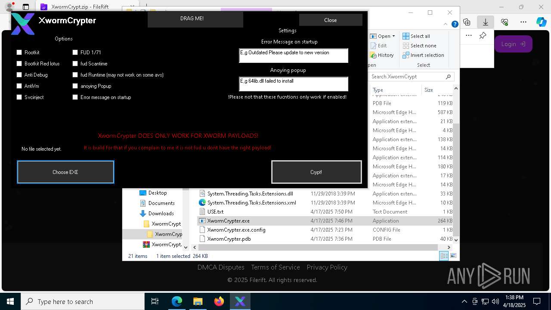The width and height of the screenshot is (551, 310).
Task: Enable the fud Runtime checkbox
Action: [x=75, y=75]
